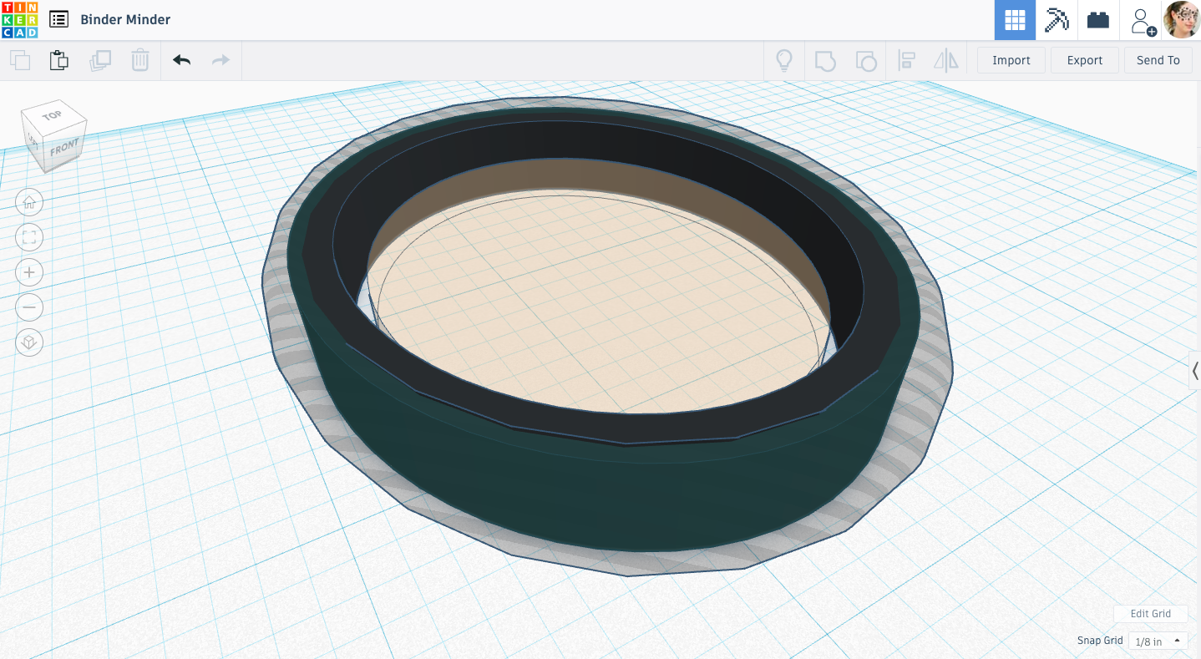
Task: Undo the last action
Action: point(182,60)
